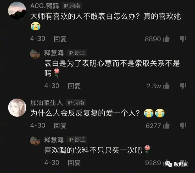Reply to 加油陌生人's comment

(x=60, y=125)
